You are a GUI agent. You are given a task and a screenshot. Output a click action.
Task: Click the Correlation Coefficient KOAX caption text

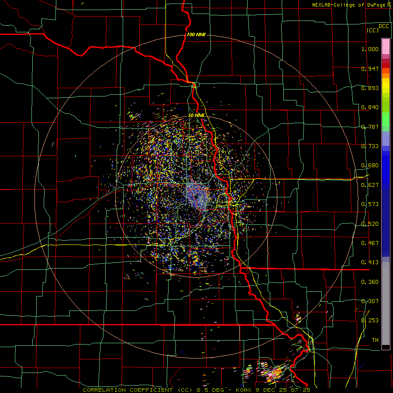click(x=196, y=390)
